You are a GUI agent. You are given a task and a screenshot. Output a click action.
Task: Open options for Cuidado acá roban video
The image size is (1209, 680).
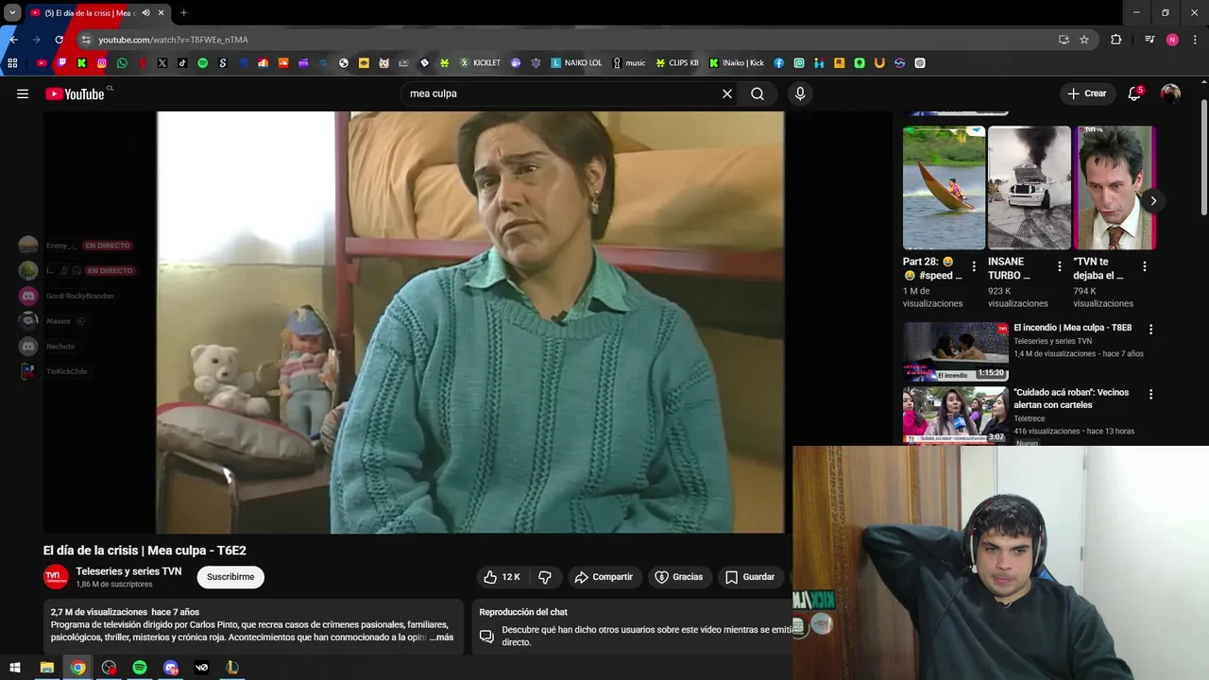click(x=1150, y=394)
